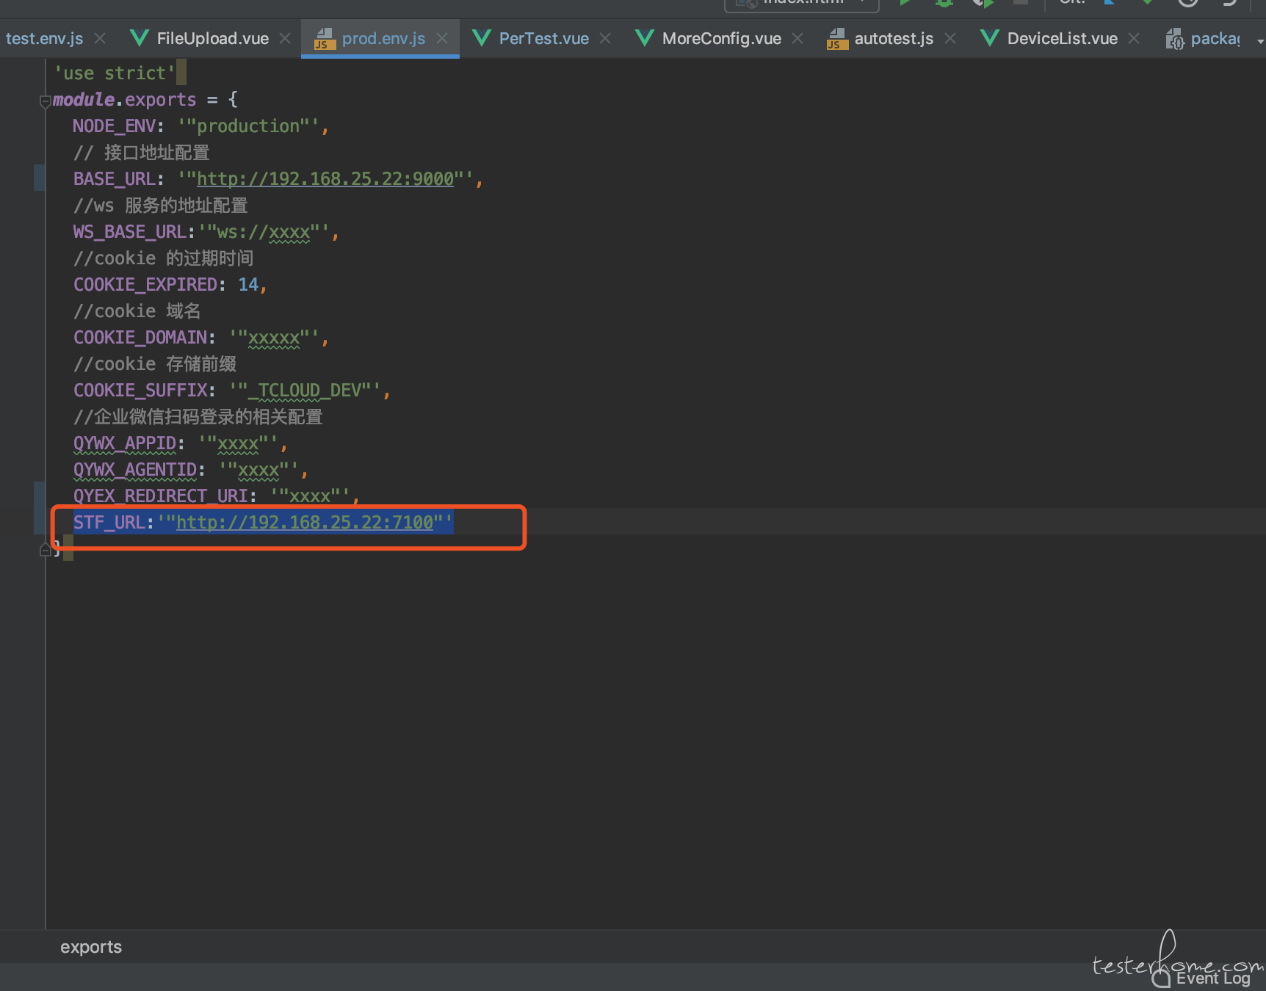Screen dimensions: 1266x991
Task: Click the COOKIE_DOMAIN key
Action: 140,338
